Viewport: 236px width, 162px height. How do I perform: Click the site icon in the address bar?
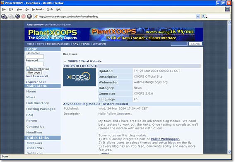point(36,16)
